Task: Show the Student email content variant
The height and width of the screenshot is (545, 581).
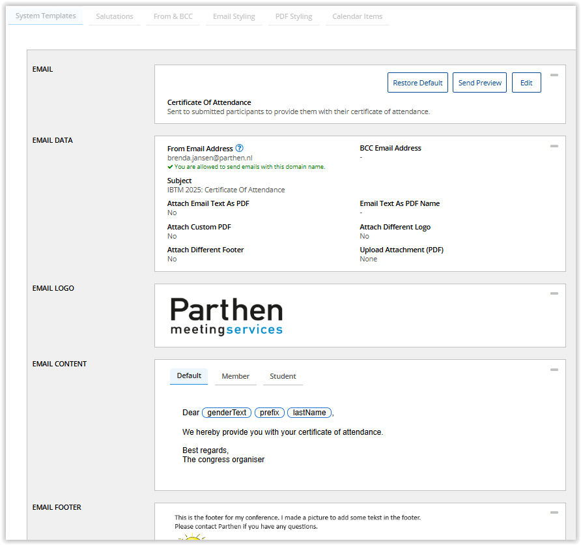Action: (x=283, y=376)
